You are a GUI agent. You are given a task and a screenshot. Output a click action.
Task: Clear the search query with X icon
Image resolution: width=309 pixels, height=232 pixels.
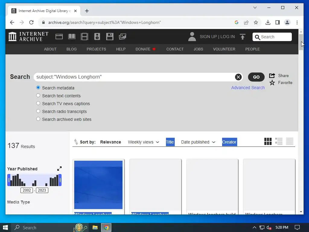point(238,77)
